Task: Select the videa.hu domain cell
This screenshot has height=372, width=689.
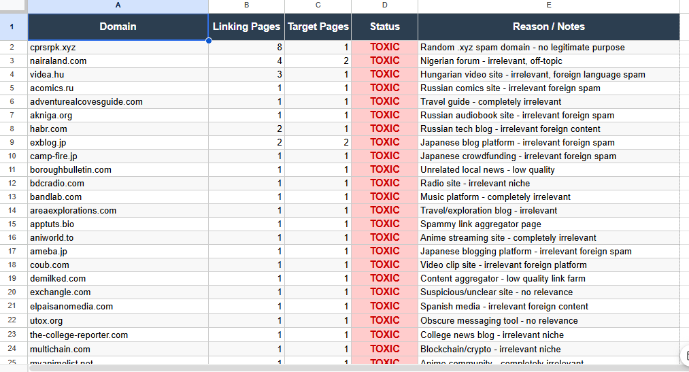Action: [x=118, y=75]
